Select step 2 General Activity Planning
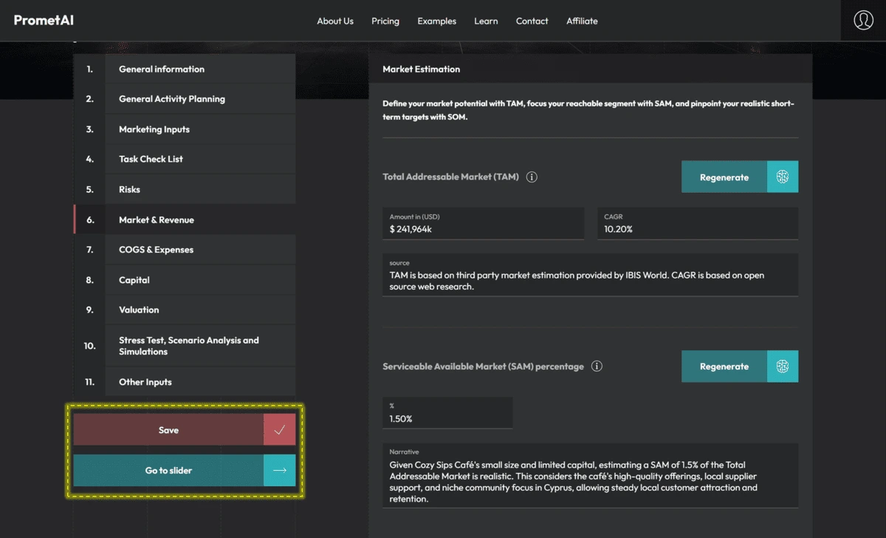This screenshot has height=538, width=886. (185, 99)
